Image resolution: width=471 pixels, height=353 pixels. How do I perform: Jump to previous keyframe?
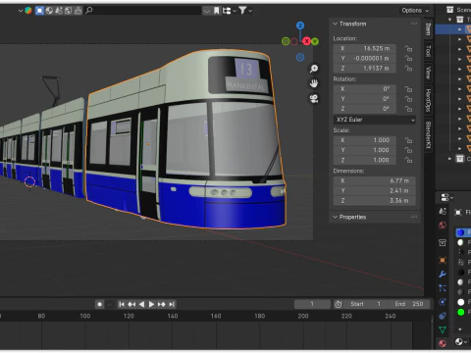[131, 304]
